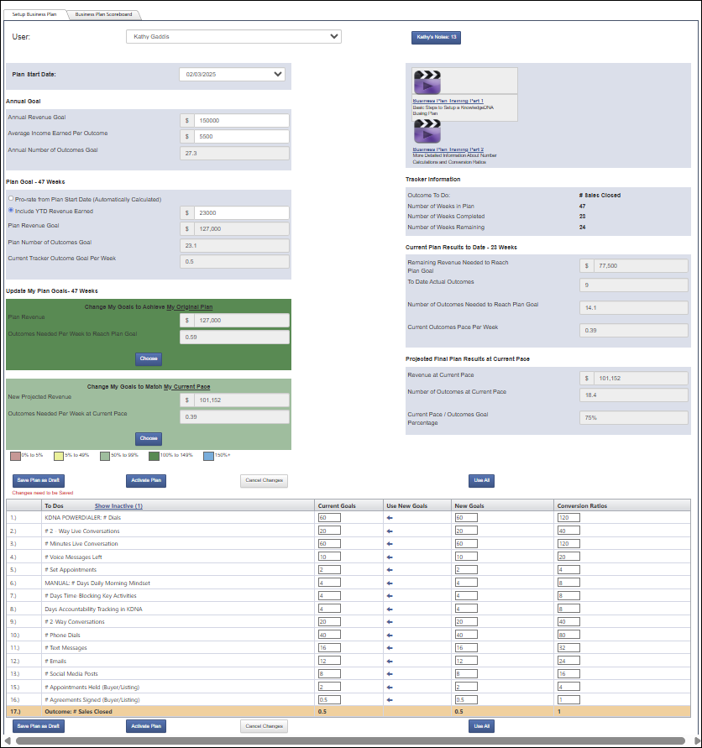Click the Show Inactive (1) link
702x748 pixels.
tap(118, 506)
